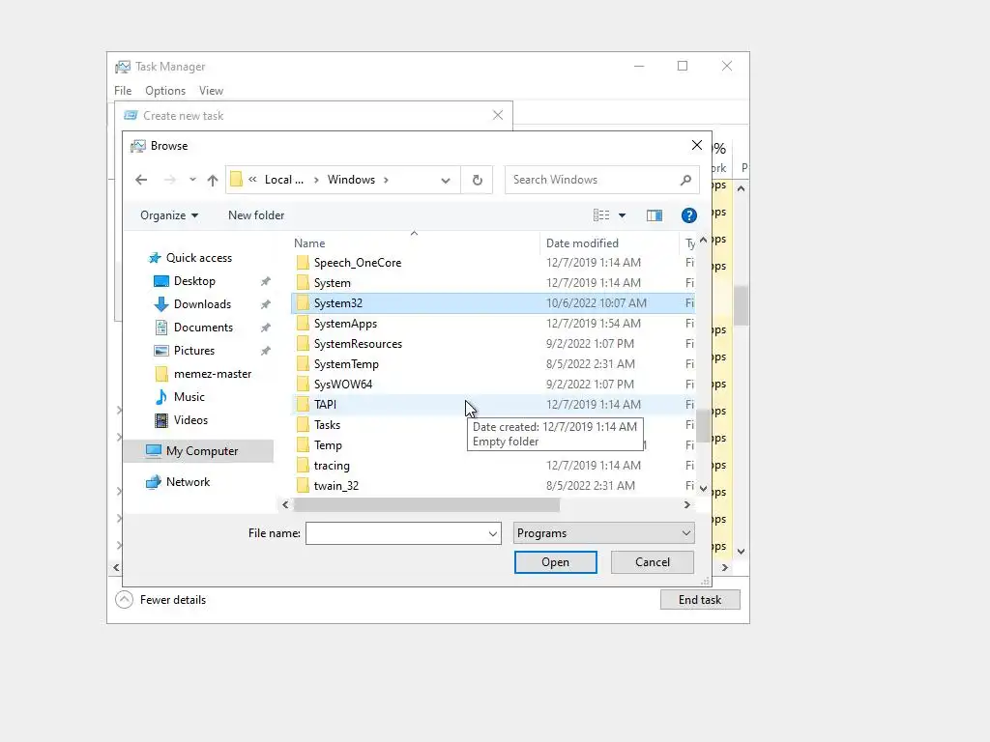Open help via the blue question icon
990x742 pixels.
(688, 215)
